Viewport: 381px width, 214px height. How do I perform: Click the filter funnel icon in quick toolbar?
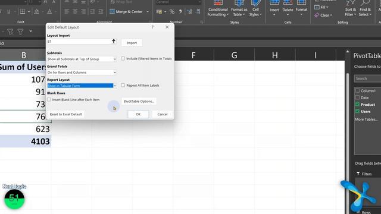[x=20, y=32]
